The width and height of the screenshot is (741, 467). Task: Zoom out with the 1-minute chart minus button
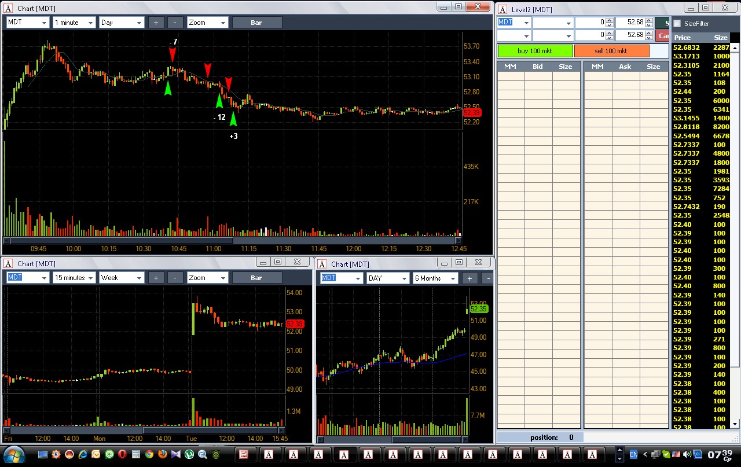175,23
